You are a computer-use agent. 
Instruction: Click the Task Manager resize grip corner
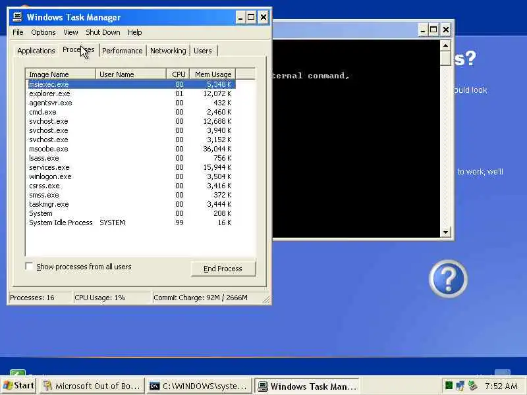[x=266, y=300]
